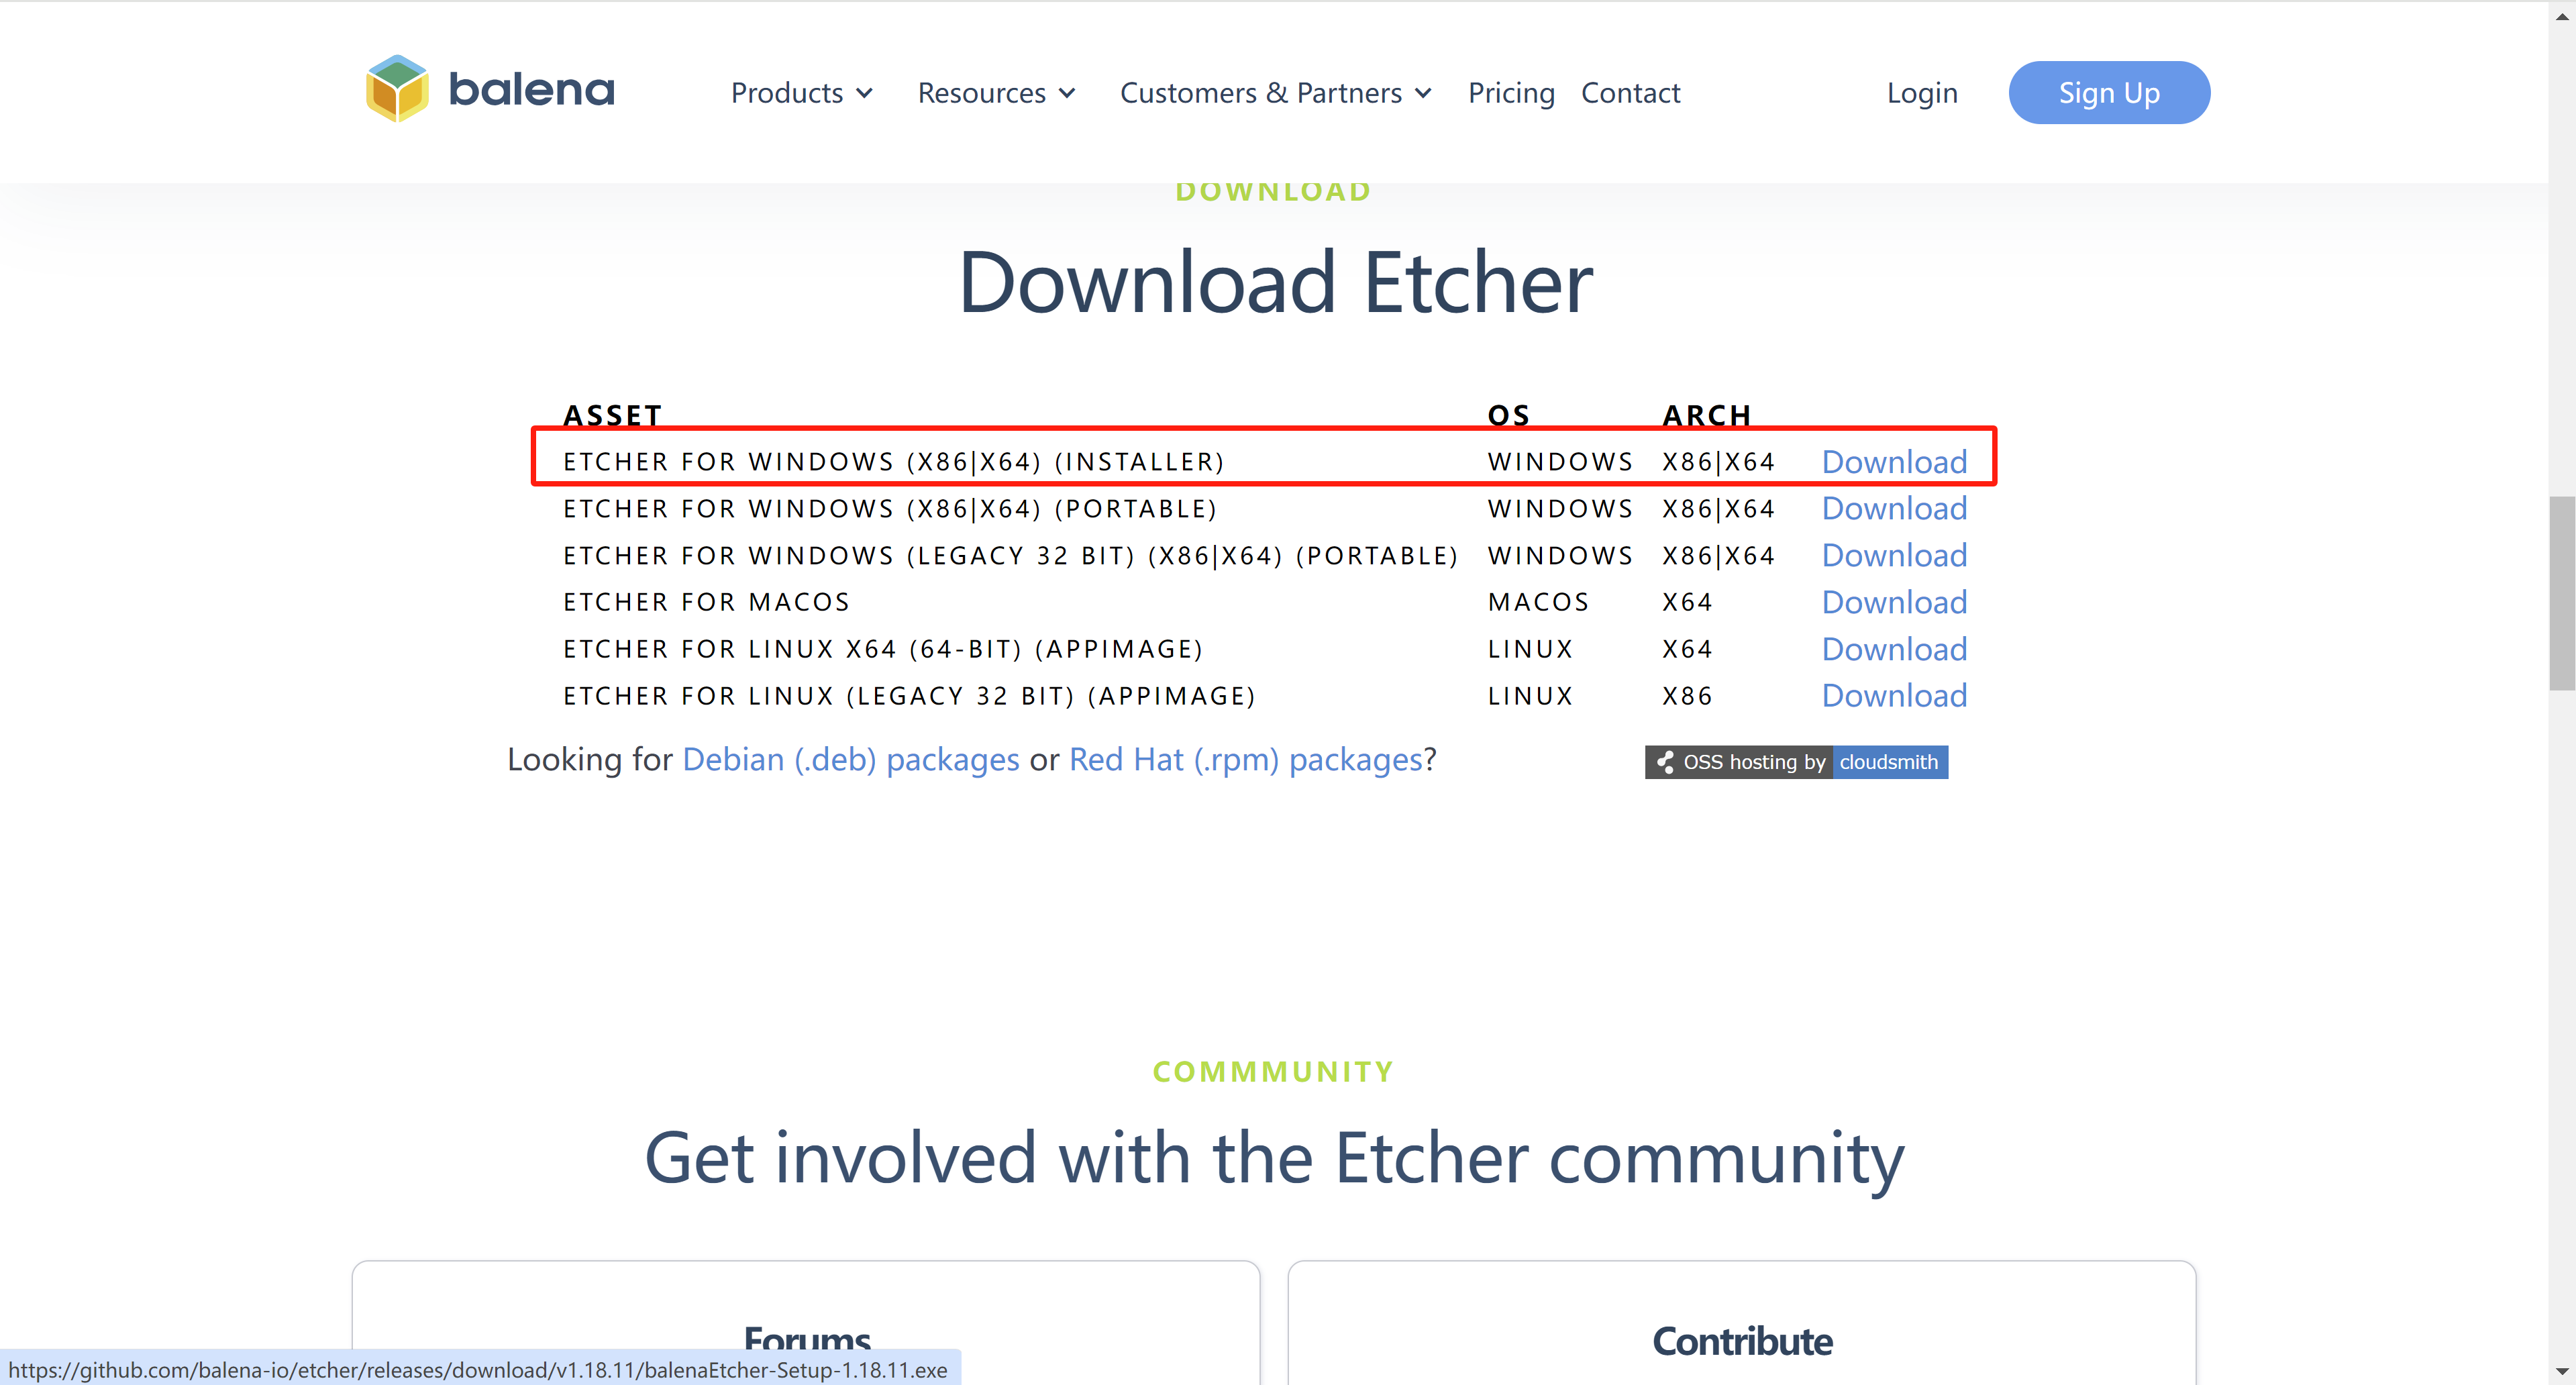Viewport: 2576px width, 1385px height.
Task: Download Windows legacy 32 bit portable
Action: [x=1894, y=556]
